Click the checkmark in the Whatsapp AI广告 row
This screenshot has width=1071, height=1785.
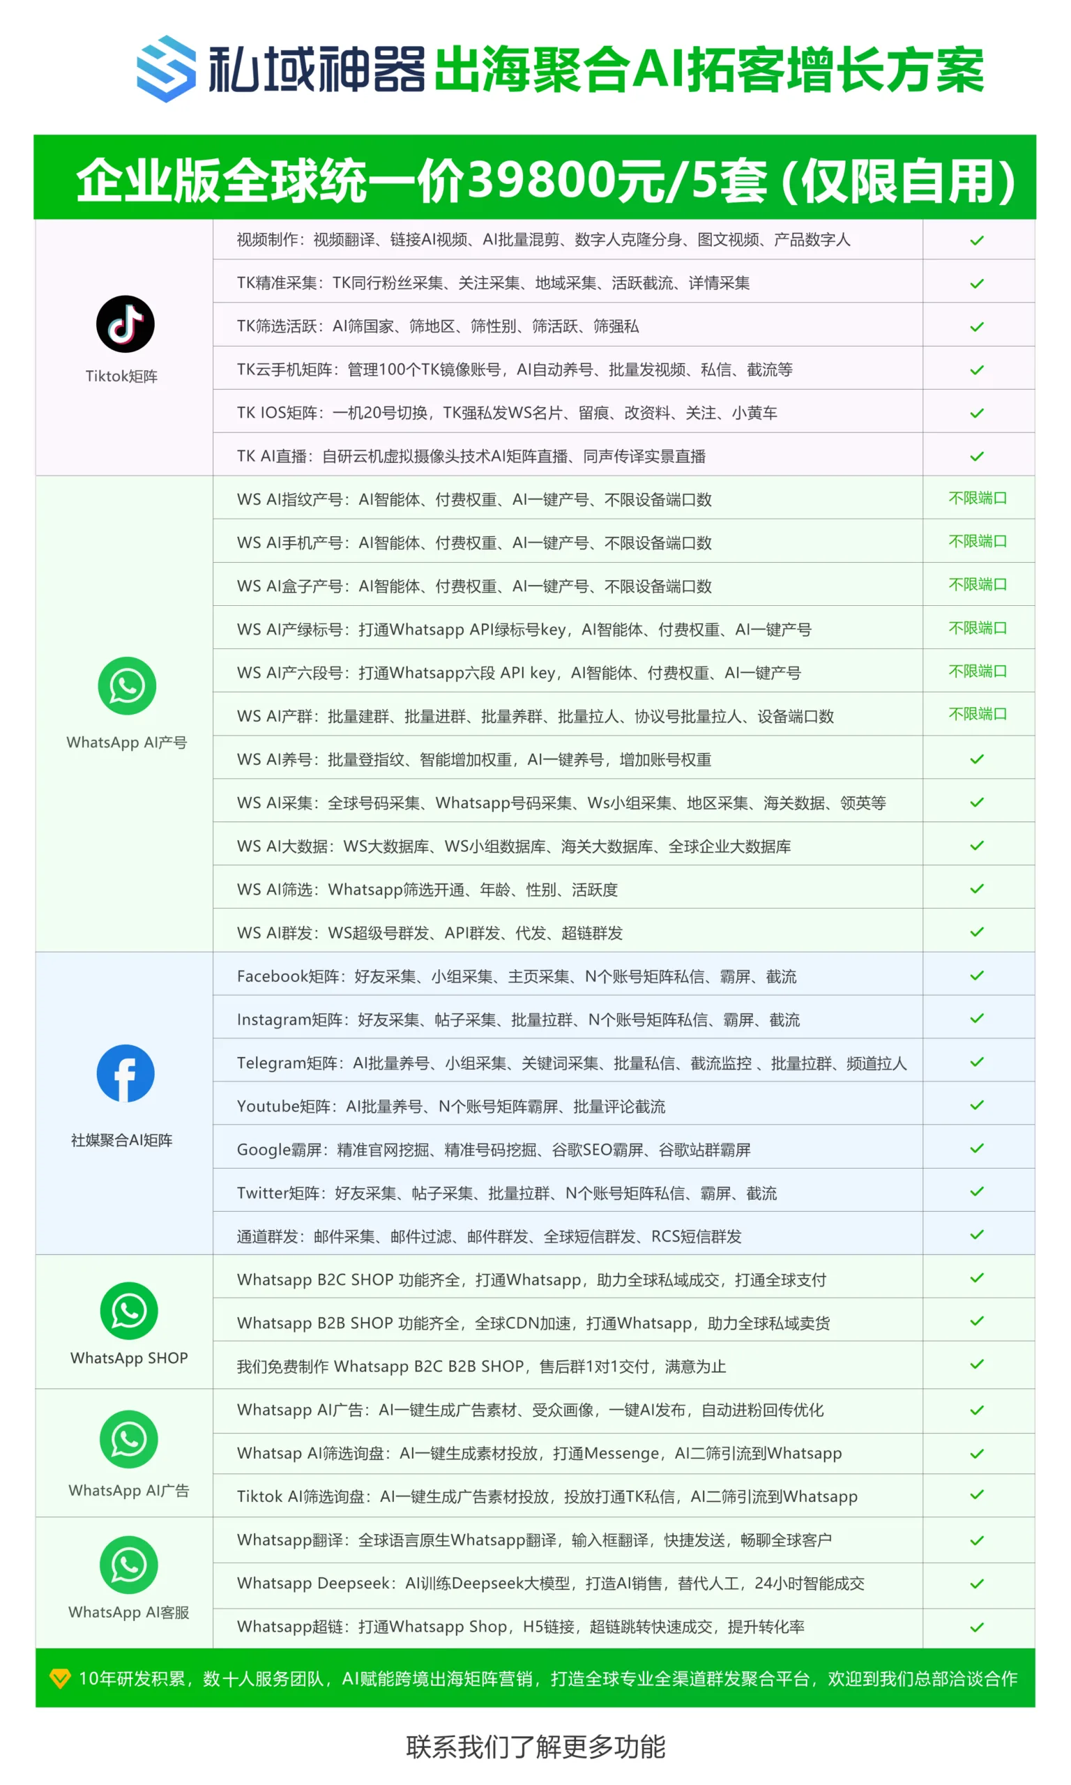pos(977,1411)
